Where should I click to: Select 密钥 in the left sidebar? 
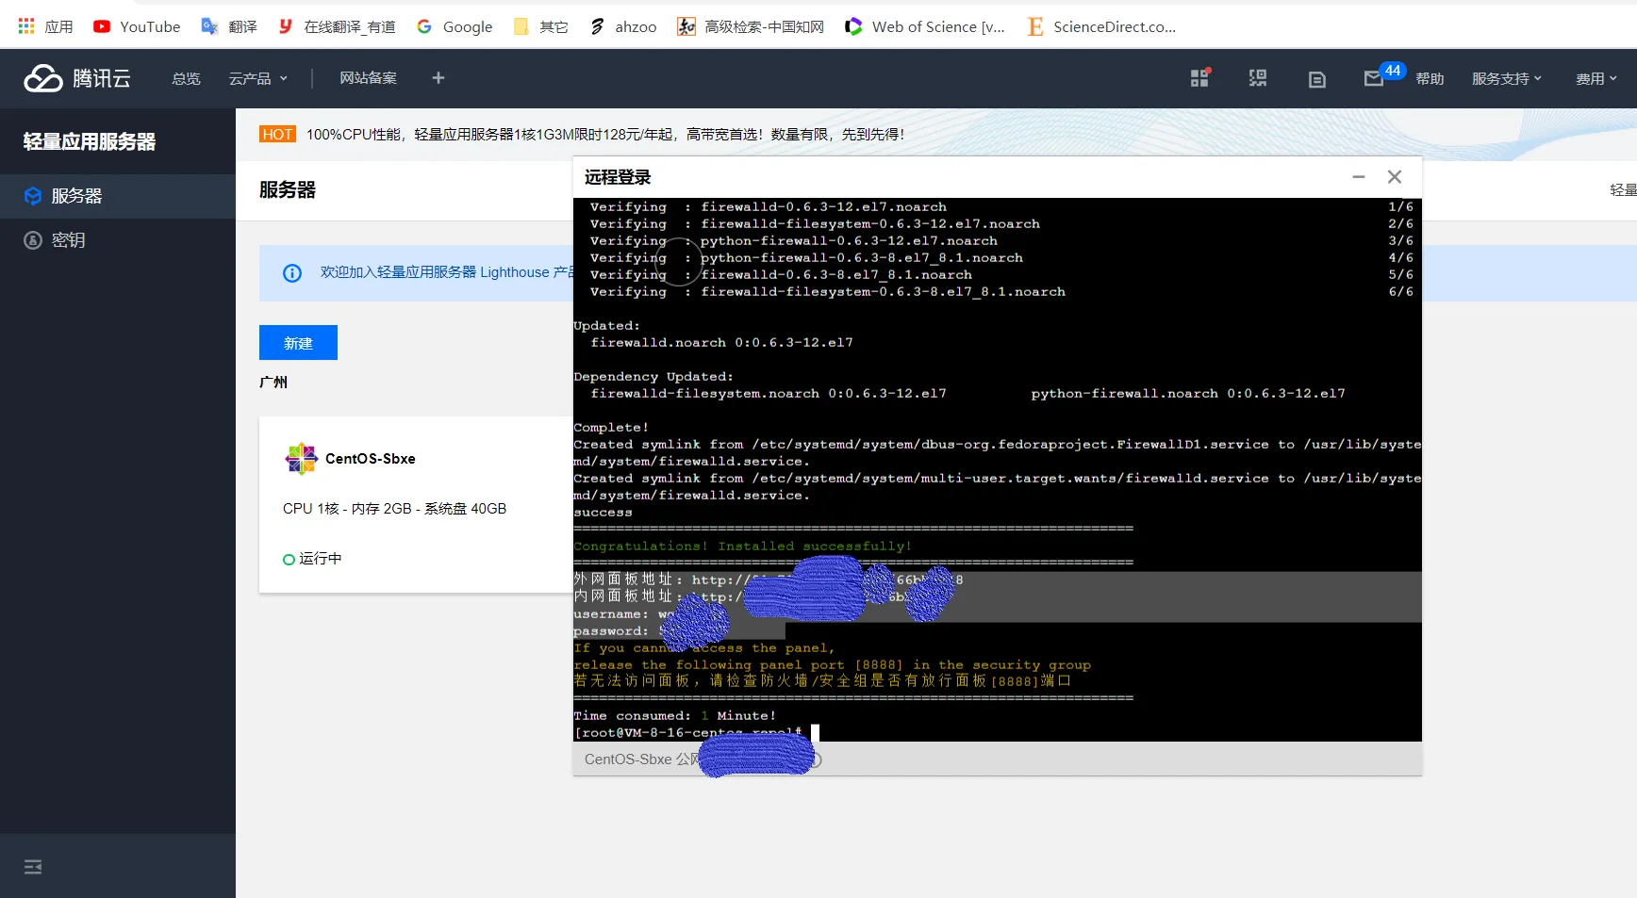(68, 240)
